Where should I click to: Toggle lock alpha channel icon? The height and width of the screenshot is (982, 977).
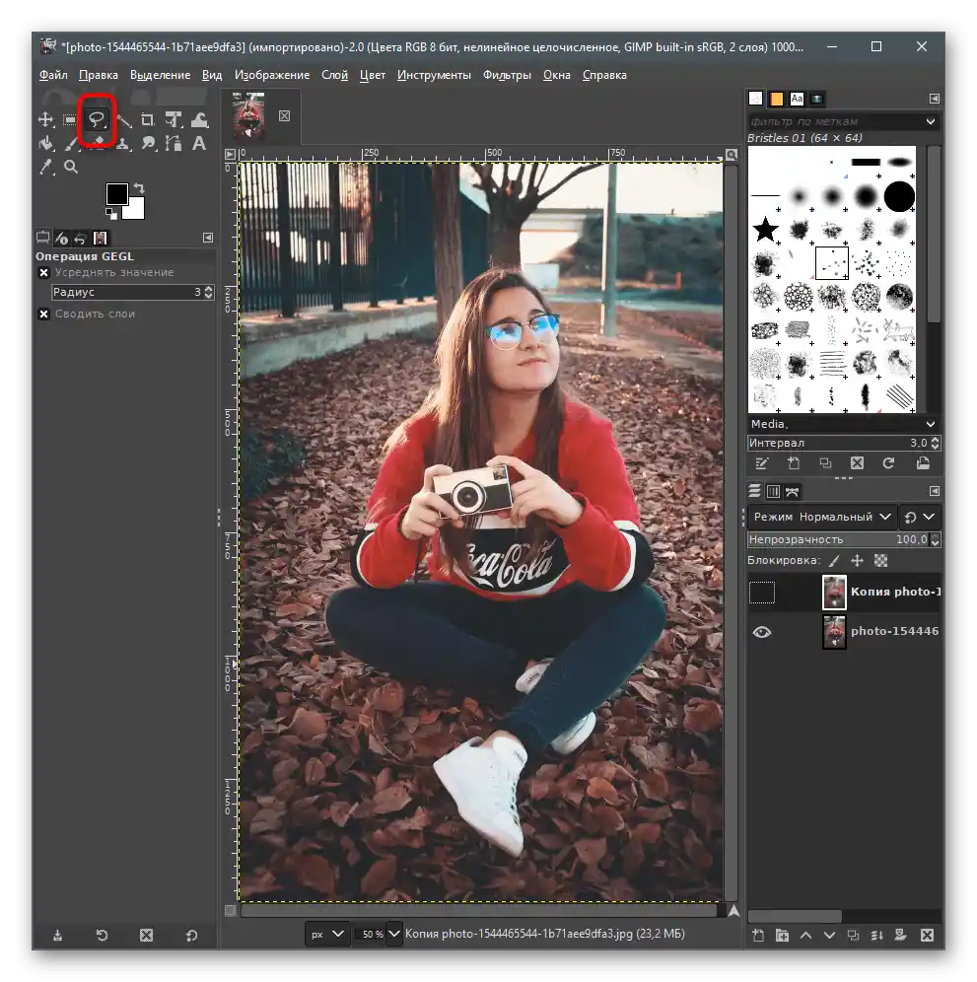[x=880, y=561]
